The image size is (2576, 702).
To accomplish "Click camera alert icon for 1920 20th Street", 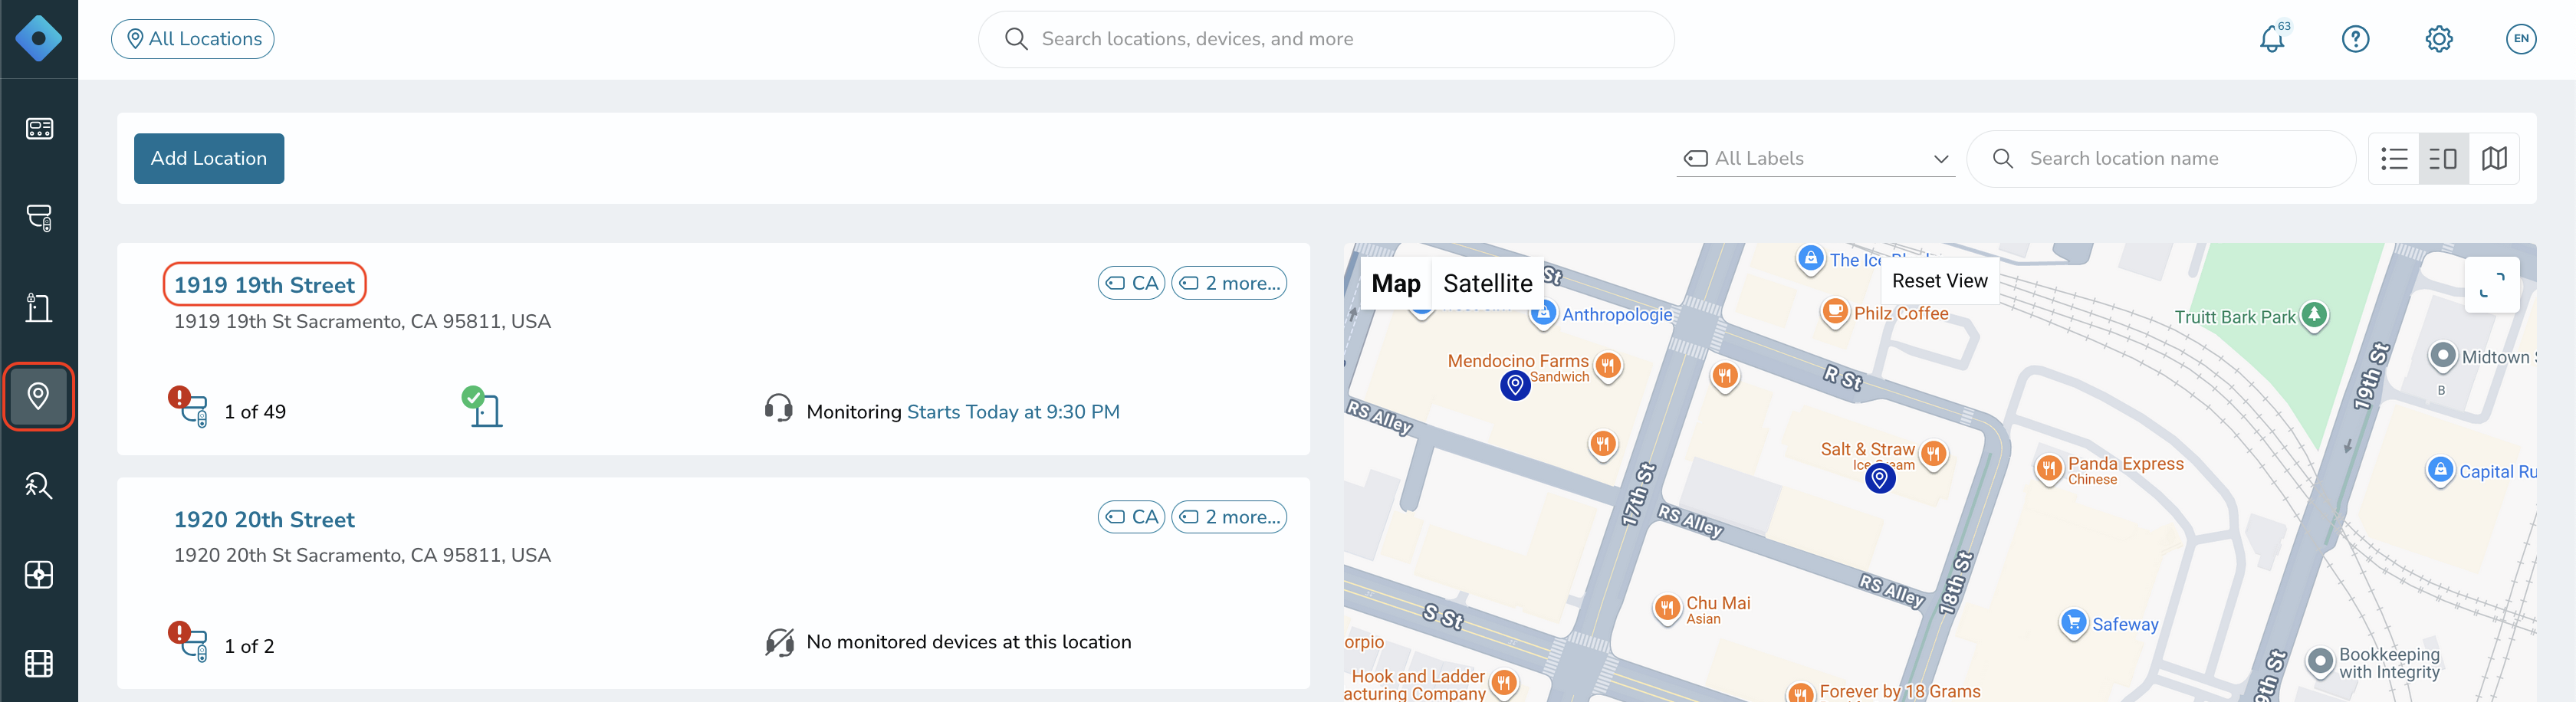I will pos(188,642).
